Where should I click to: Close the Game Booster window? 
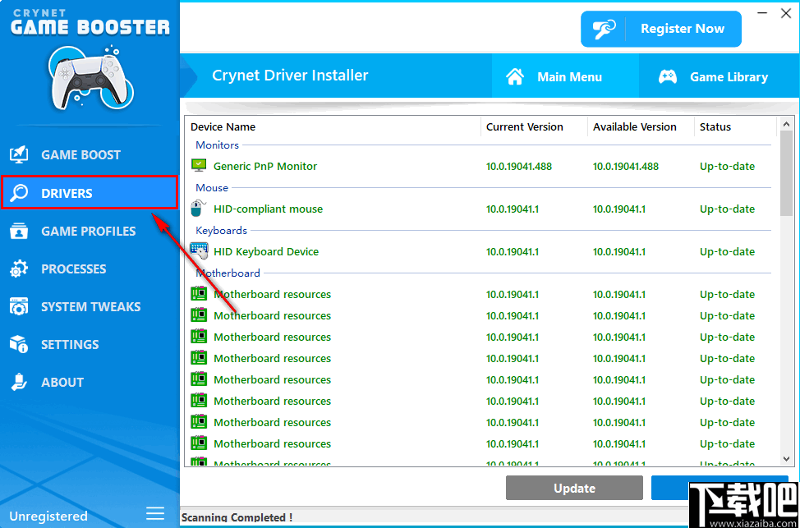tap(786, 14)
